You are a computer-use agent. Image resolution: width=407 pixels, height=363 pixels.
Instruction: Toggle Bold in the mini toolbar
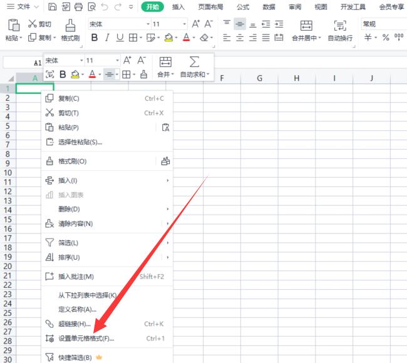[x=63, y=74]
